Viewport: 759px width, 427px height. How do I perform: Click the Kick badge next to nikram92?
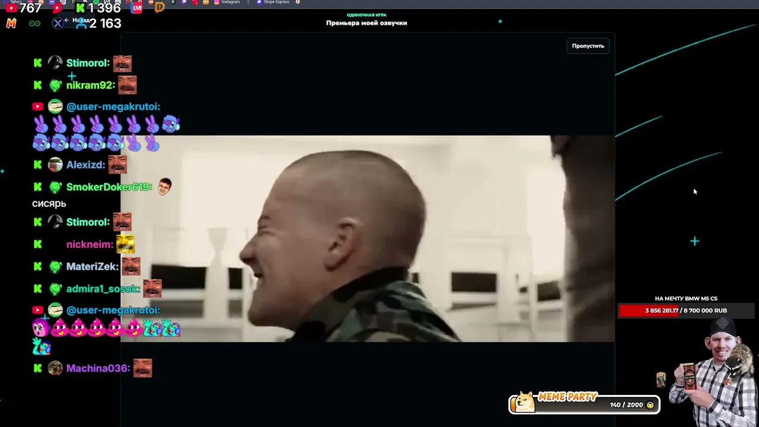pyautogui.click(x=37, y=85)
